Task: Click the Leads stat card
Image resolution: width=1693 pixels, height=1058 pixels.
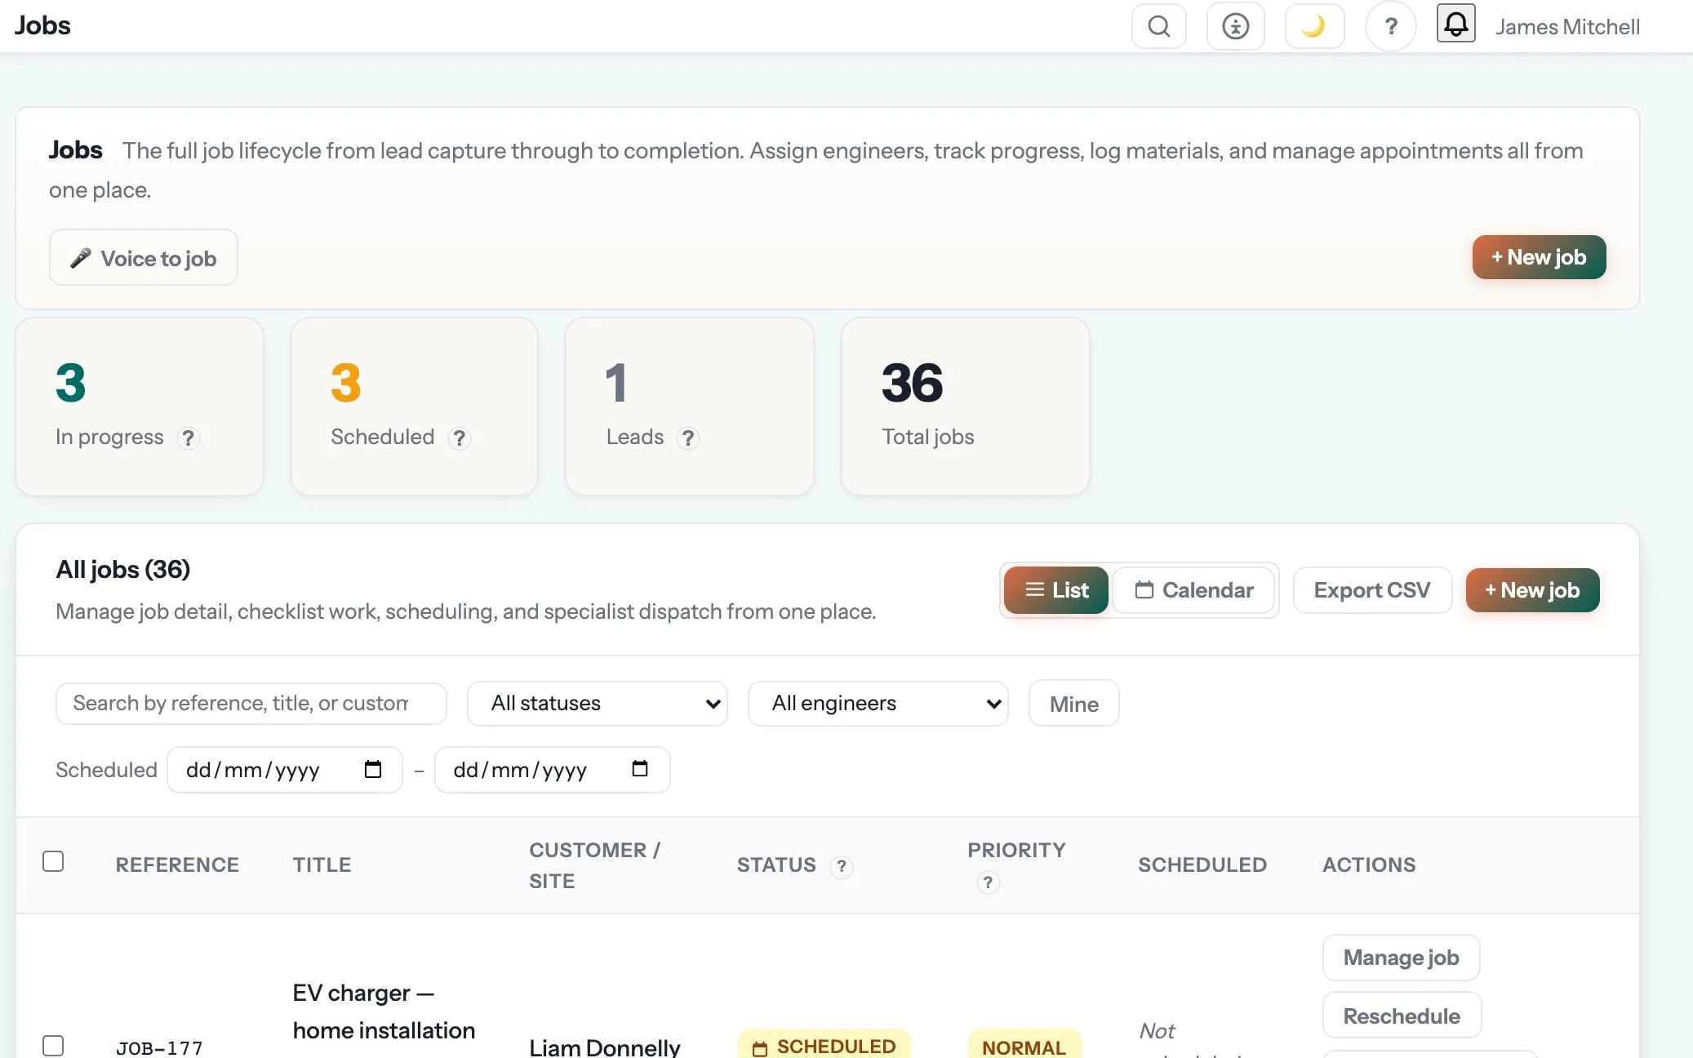Action: [x=690, y=407]
